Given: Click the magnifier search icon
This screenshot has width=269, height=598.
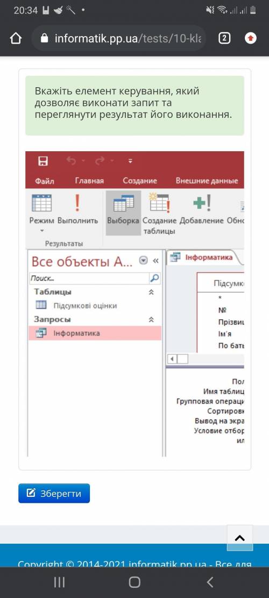Looking at the screenshot, I should (x=154, y=278).
